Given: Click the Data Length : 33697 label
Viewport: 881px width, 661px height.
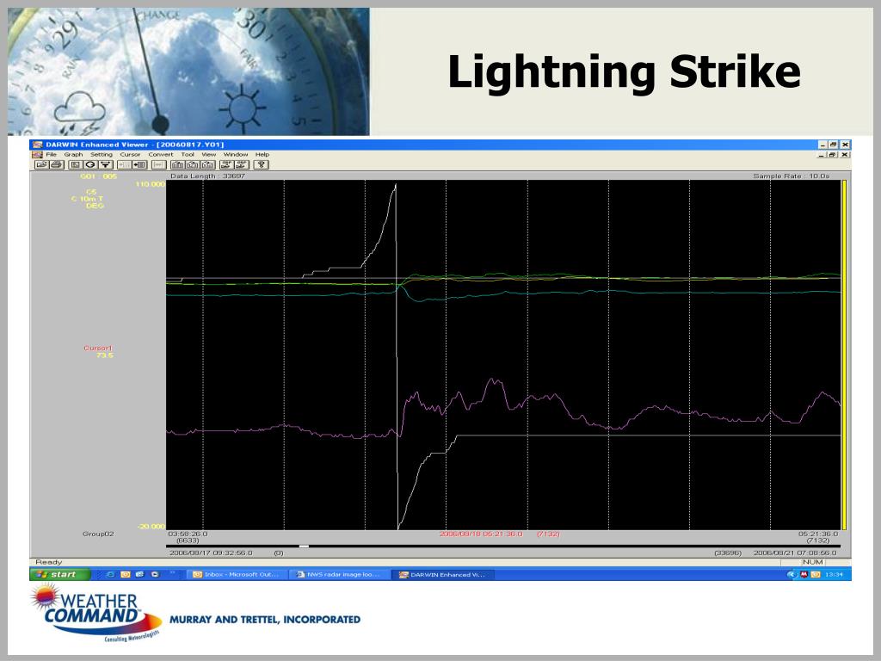Looking at the screenshot, I should point(207,176).
